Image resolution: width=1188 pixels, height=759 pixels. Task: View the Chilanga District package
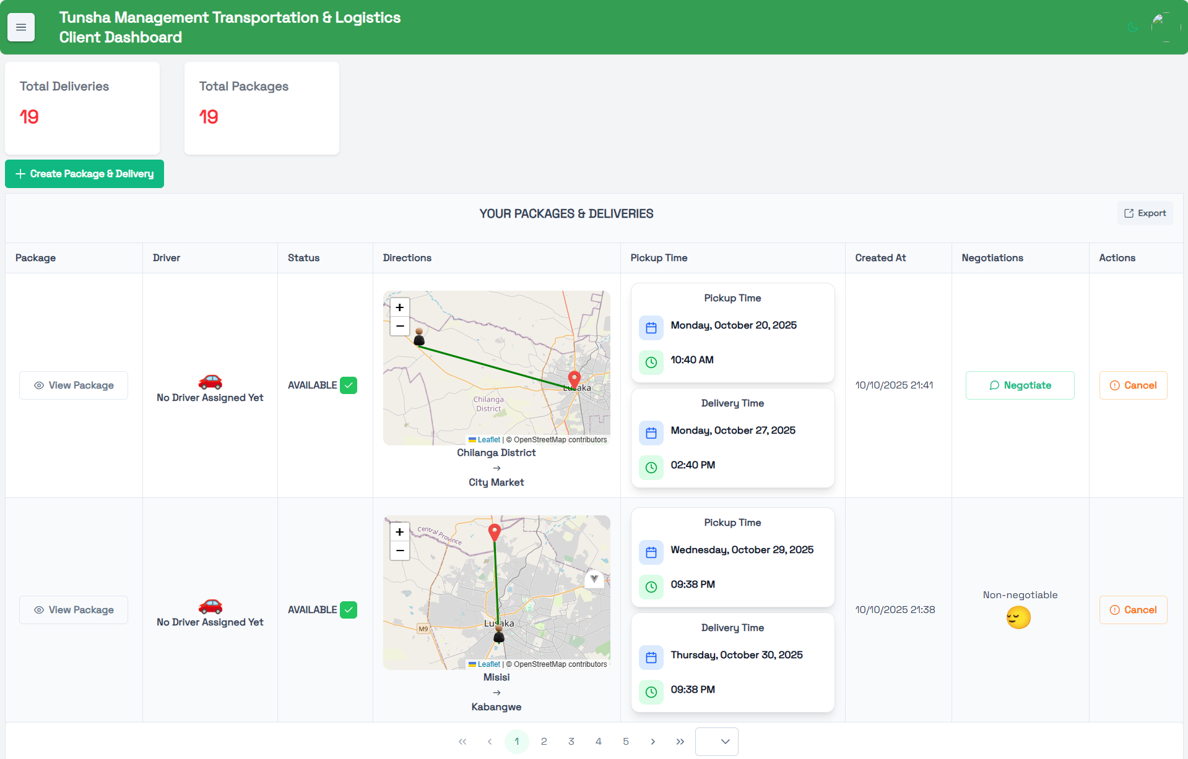(74, 385)
